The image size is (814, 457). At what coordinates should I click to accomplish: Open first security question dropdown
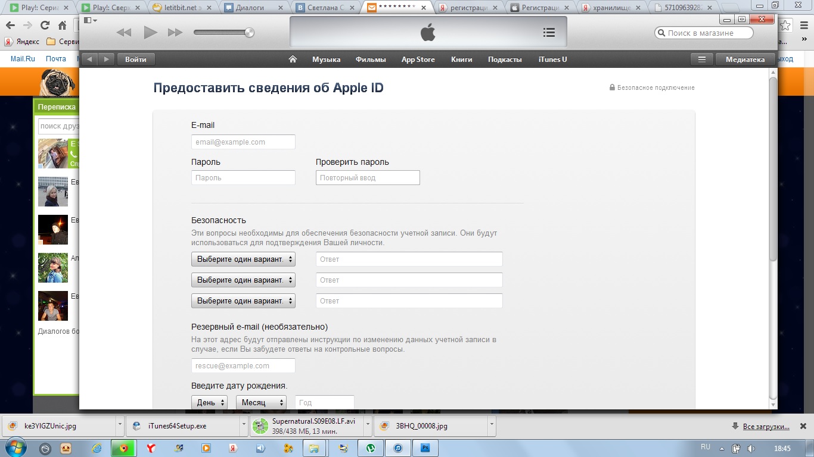[243, 259]
